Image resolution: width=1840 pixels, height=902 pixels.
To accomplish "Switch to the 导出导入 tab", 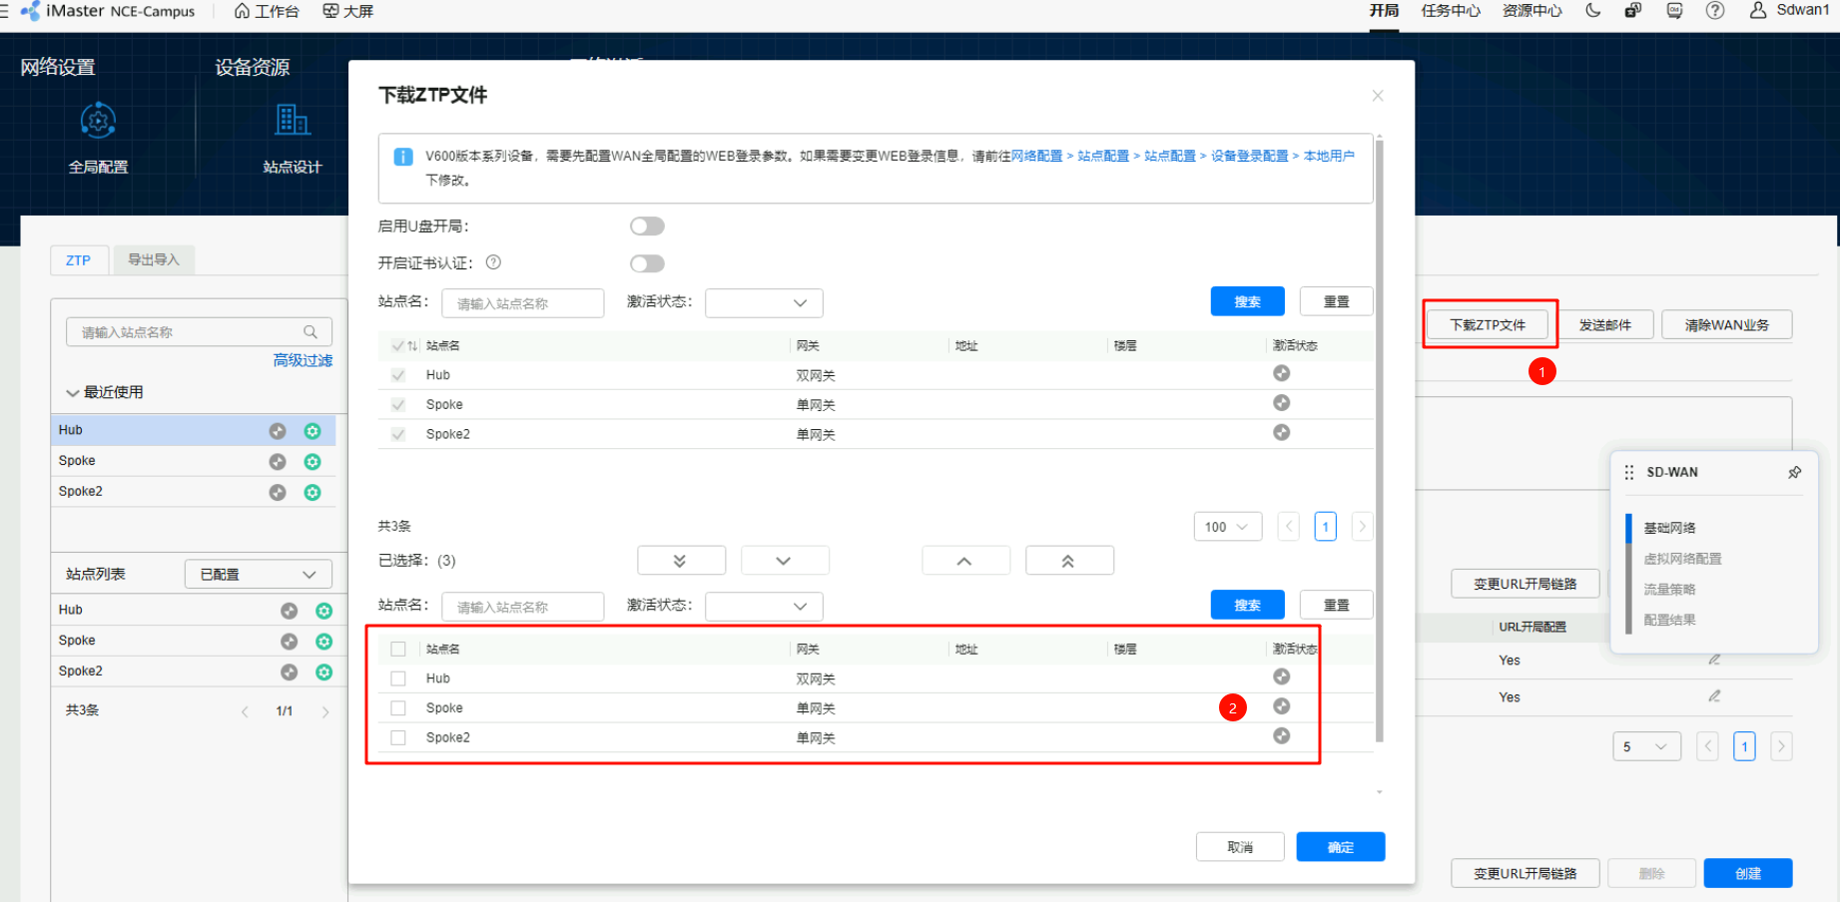I will (x=154, y=260).
